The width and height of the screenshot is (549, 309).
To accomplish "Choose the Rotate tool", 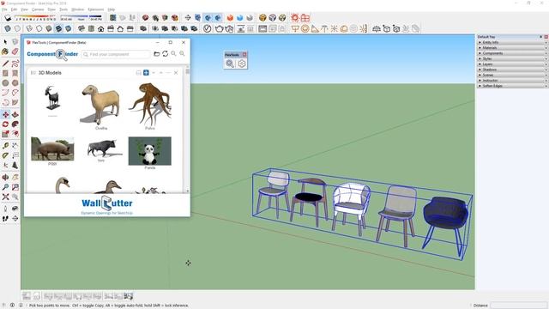I will tap(5, 124).
